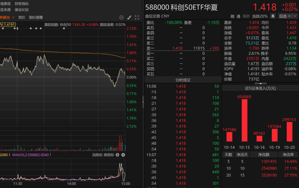
Task: Click the 10-20 net inflow bar
Action: point(290,132)
